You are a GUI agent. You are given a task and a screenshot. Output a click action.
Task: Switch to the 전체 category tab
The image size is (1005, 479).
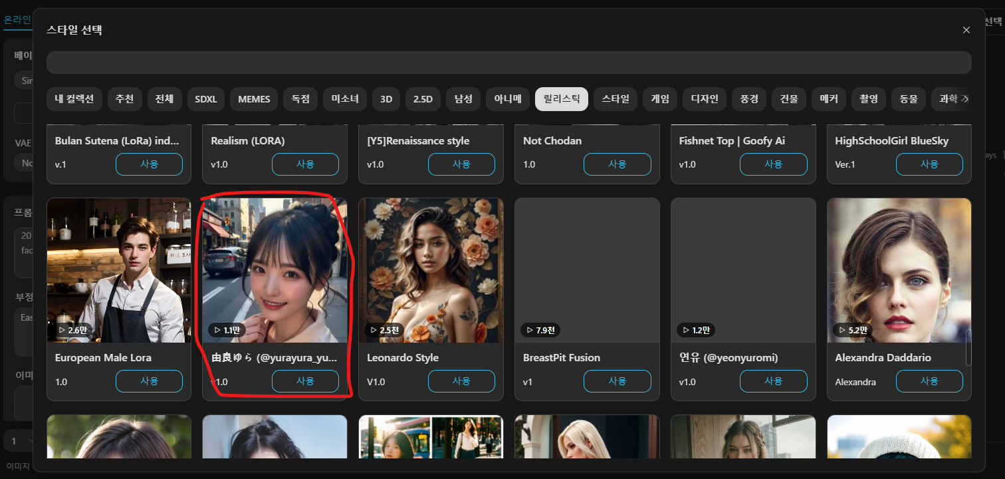pos(164,99)
